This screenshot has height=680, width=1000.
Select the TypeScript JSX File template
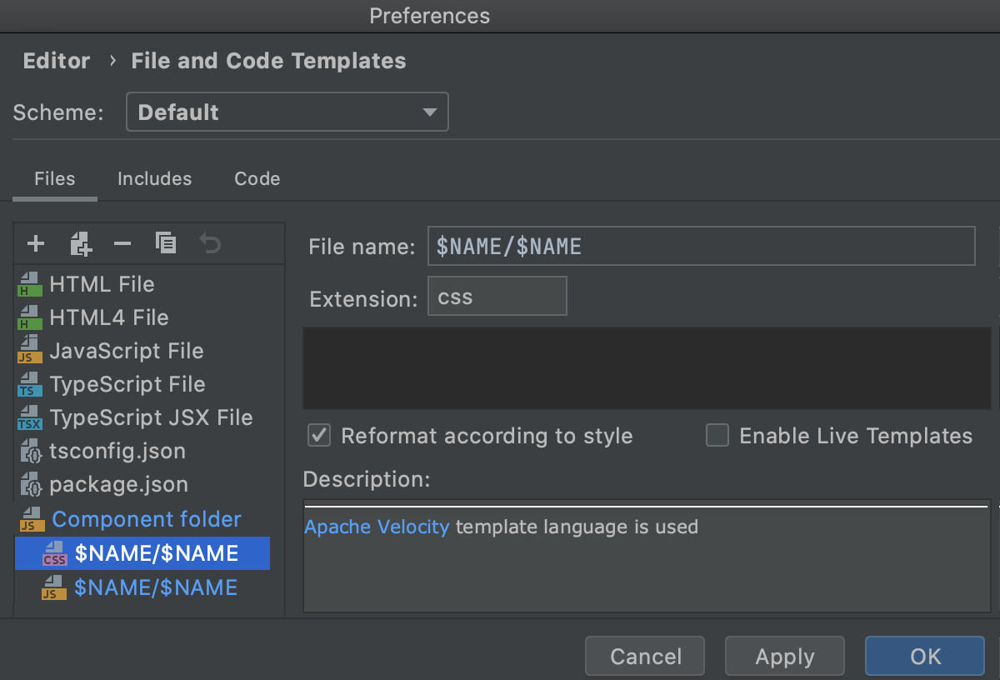tap(151, 417)
